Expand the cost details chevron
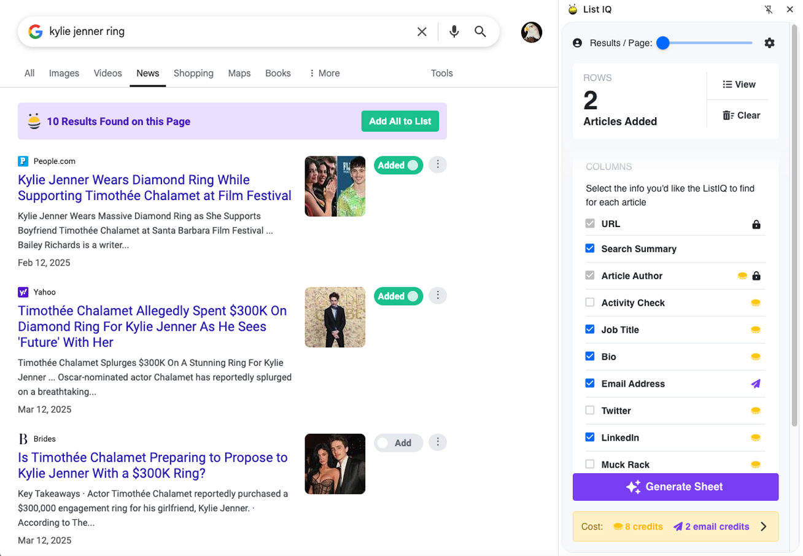This screenshot has width=803, height=556. coord(764,527)
